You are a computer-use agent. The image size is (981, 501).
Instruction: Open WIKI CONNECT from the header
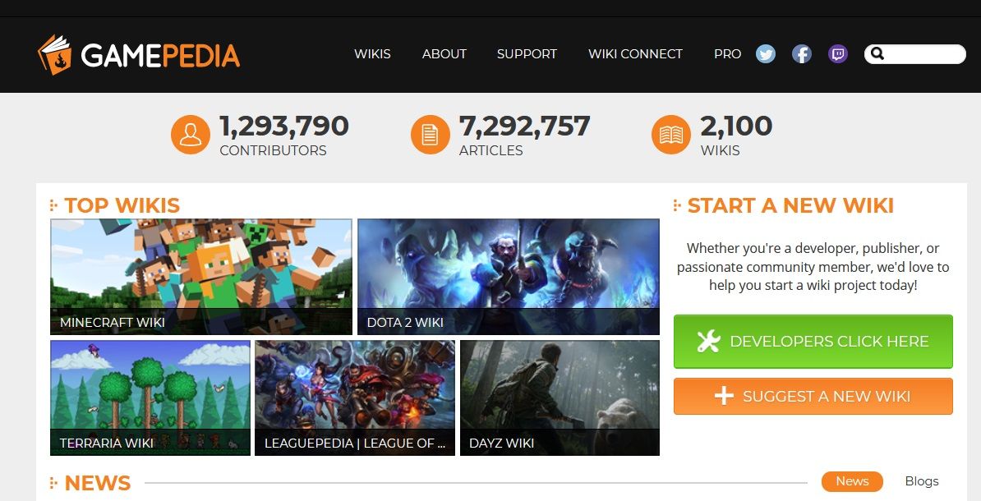[635, 53]
